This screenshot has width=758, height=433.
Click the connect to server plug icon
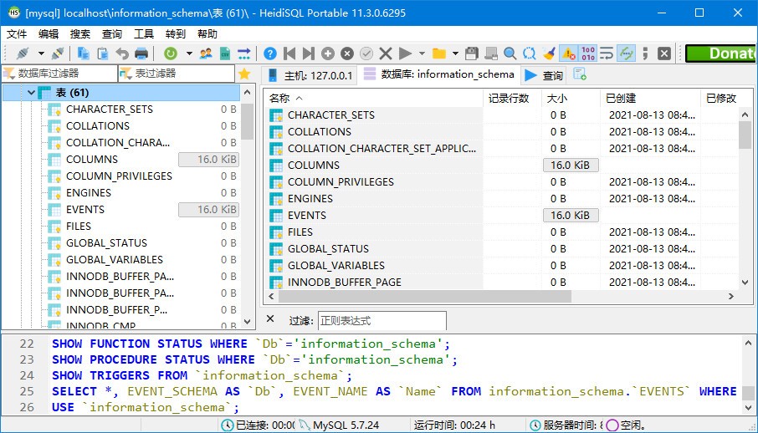23,53
